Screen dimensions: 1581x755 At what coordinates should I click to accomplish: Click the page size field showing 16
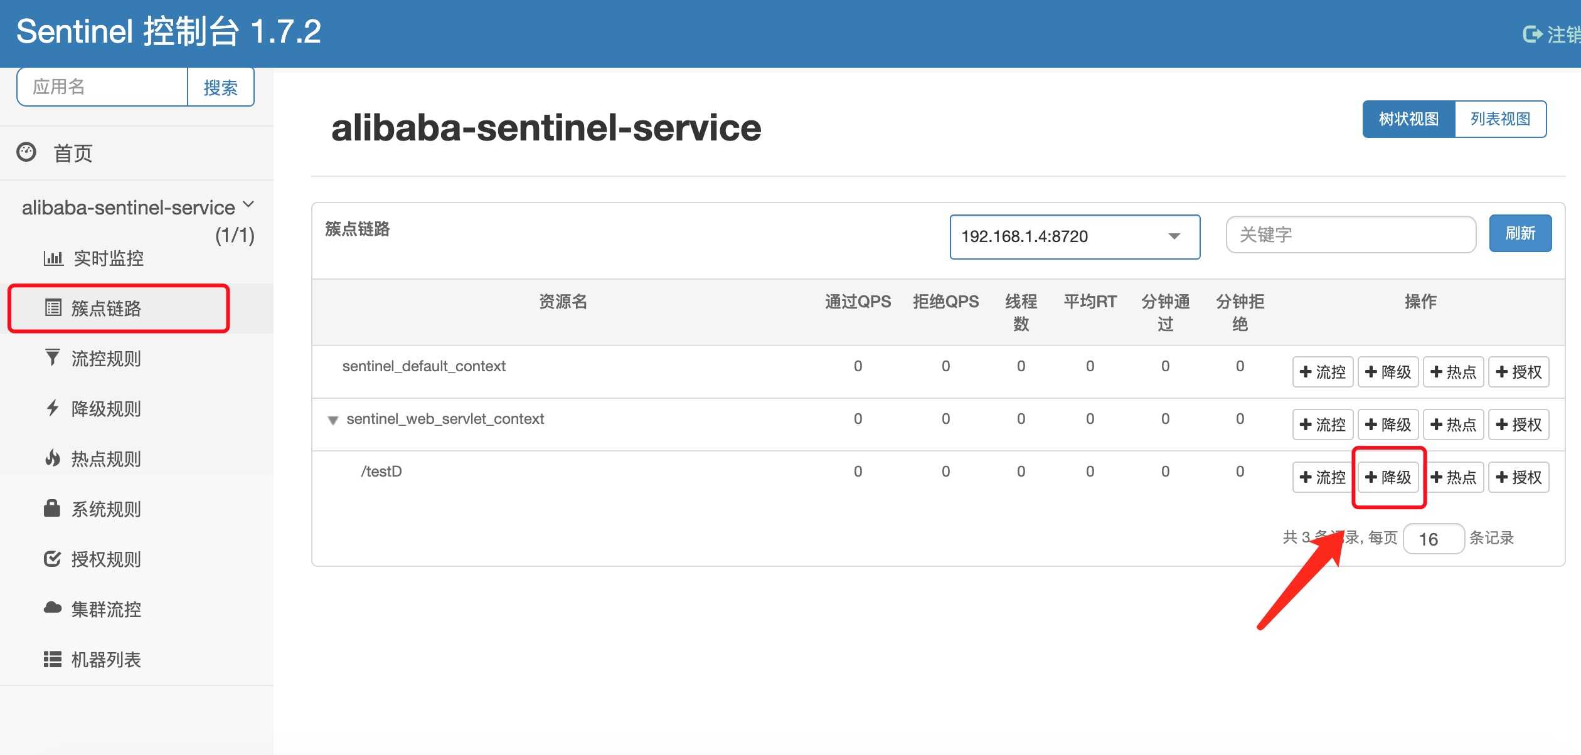click(x=1434, y=539)
